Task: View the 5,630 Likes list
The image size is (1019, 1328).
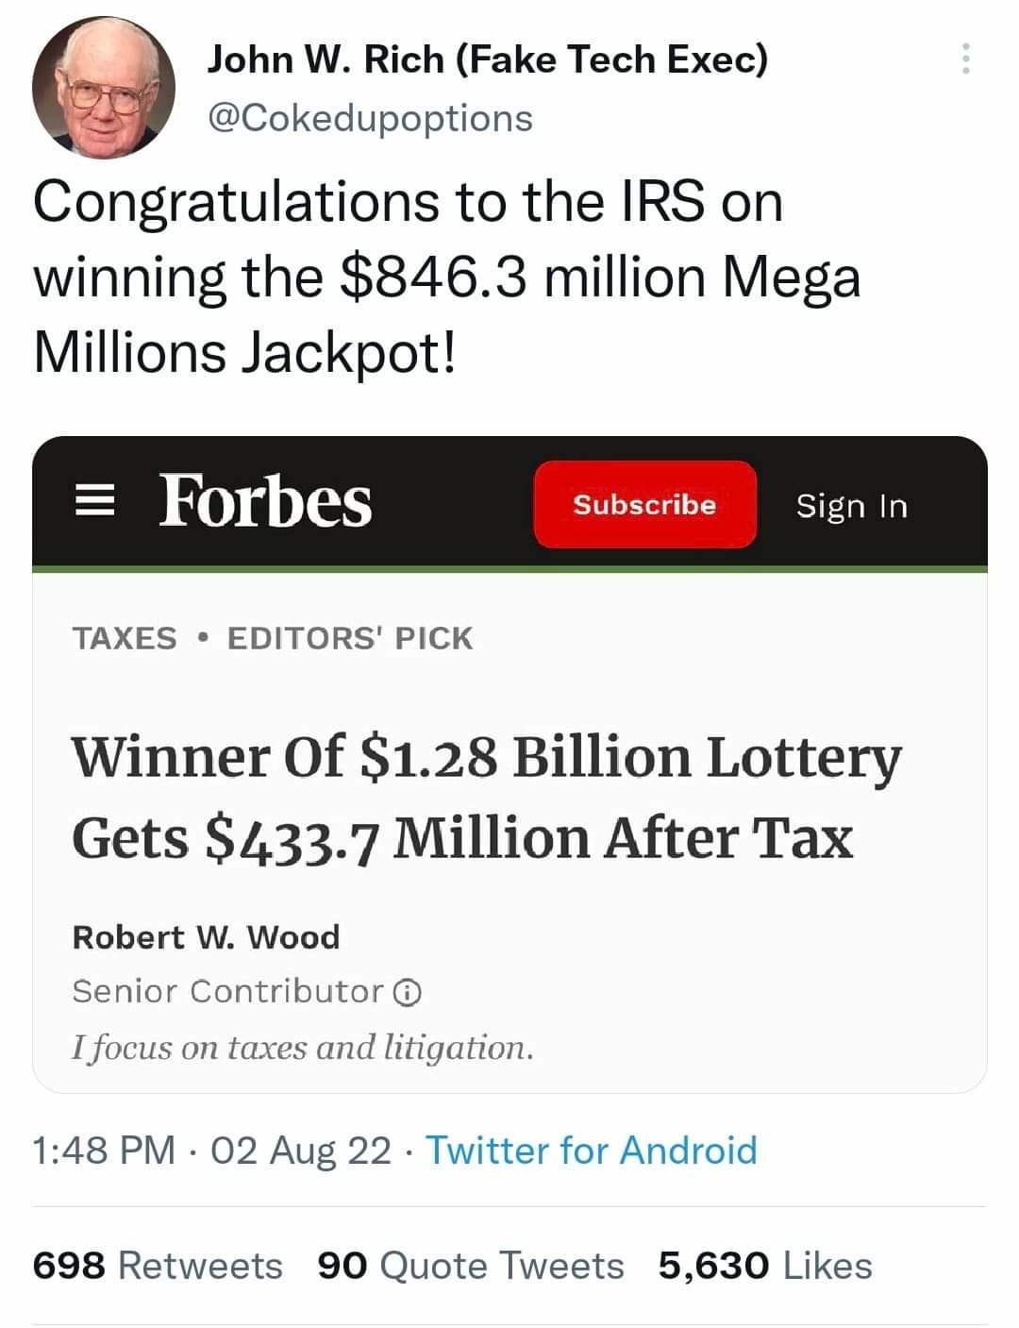Action: click(762, 1265)
